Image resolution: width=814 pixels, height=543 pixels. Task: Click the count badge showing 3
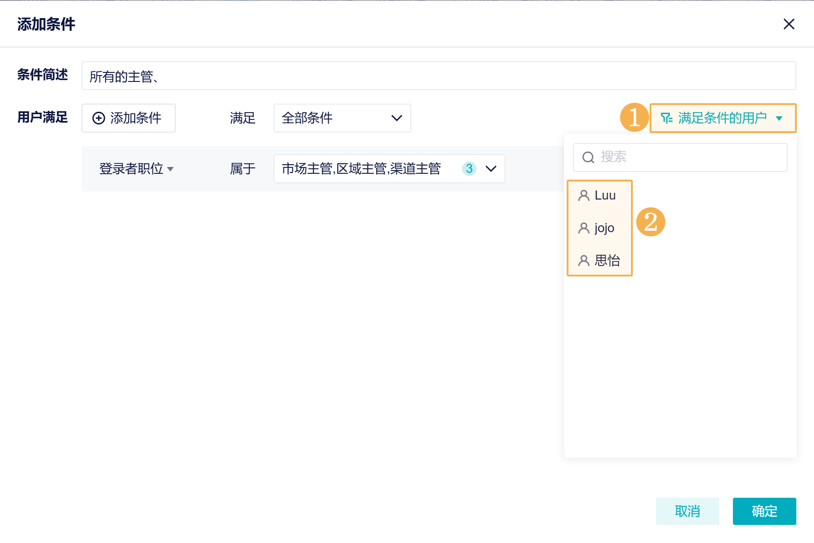point(469,169)
